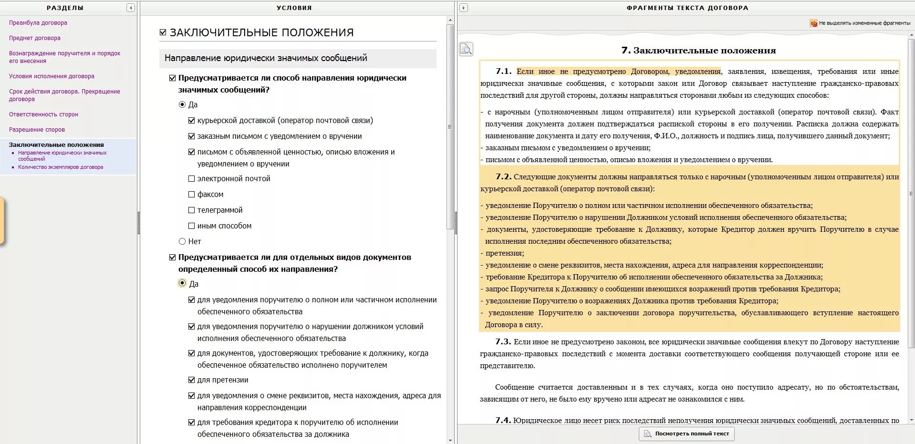Uncheck требования кредитора к поручителю option
The image size is (915, 444).
pos(191,423)
